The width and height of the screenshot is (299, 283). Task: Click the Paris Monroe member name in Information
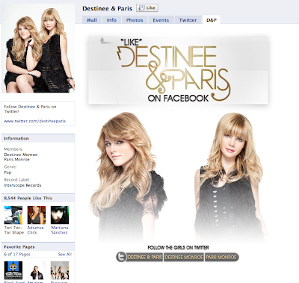[x=16, y=160]
